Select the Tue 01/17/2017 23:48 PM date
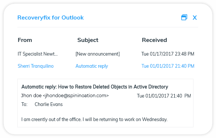 point(168,54)
